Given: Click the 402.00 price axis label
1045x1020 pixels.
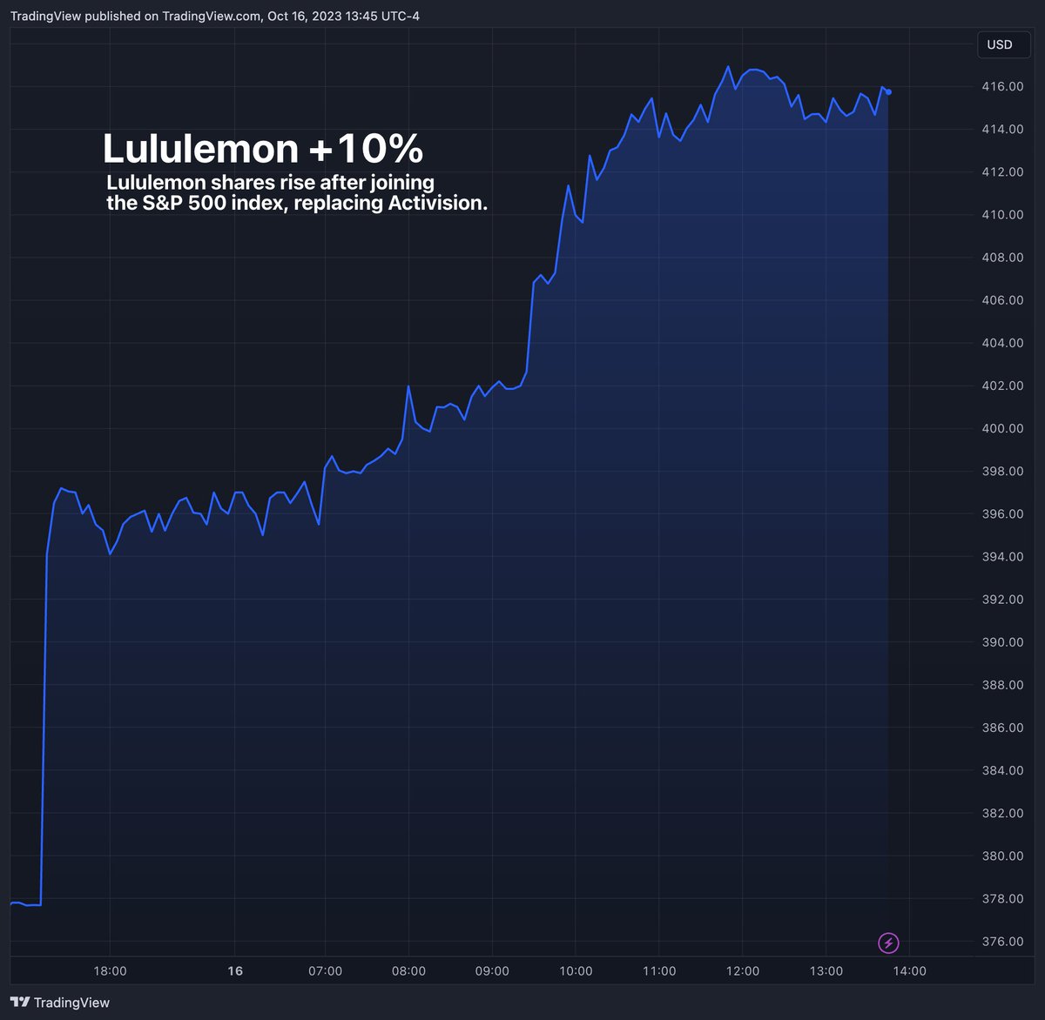Looking at the screenshot, I should (x=1003, y=386).
